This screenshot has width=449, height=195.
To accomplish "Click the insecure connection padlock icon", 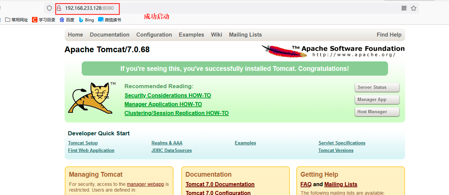I will click(59, 8).
